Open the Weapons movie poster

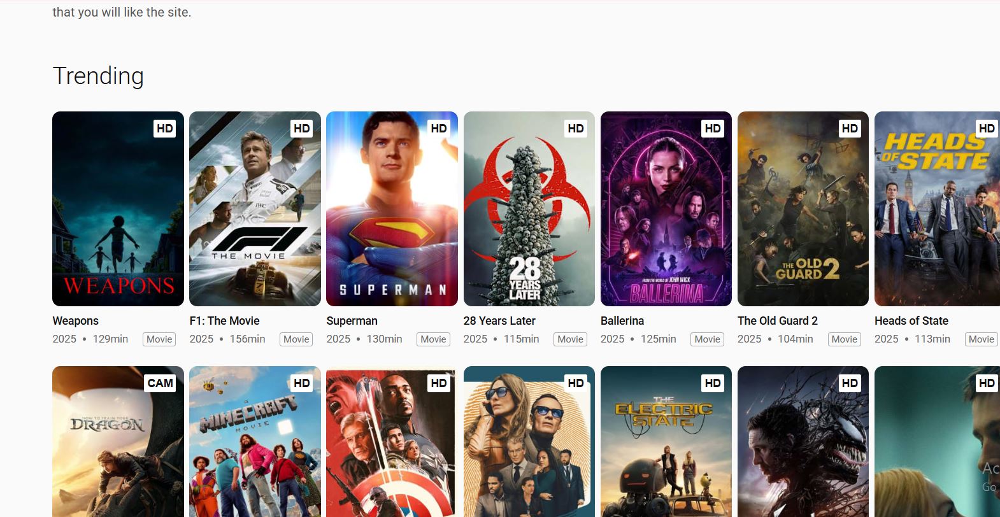pos(118,209)
